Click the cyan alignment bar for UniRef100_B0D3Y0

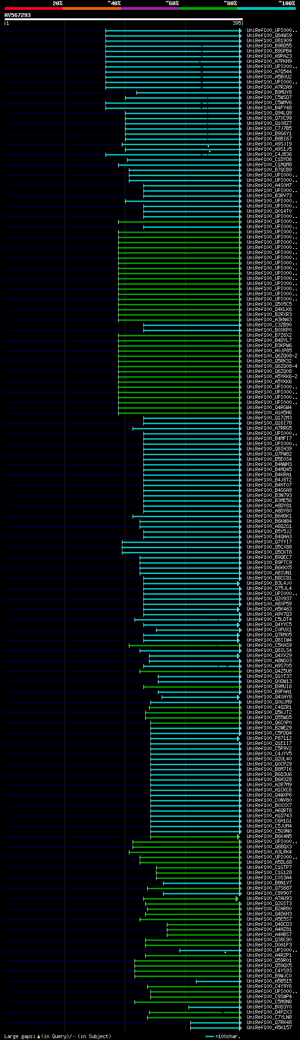pos(214,1007)
